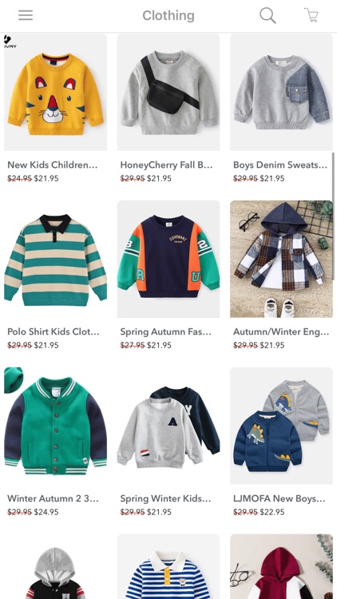The width and height of the screenshot is (337, 599).
Task: Open Polo Shirt Kids Clot title
Action: click(x=54, y=331)
